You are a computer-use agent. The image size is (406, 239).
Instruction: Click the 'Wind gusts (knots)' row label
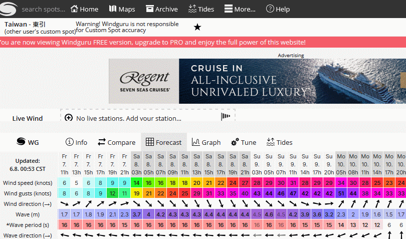(28, 193)
